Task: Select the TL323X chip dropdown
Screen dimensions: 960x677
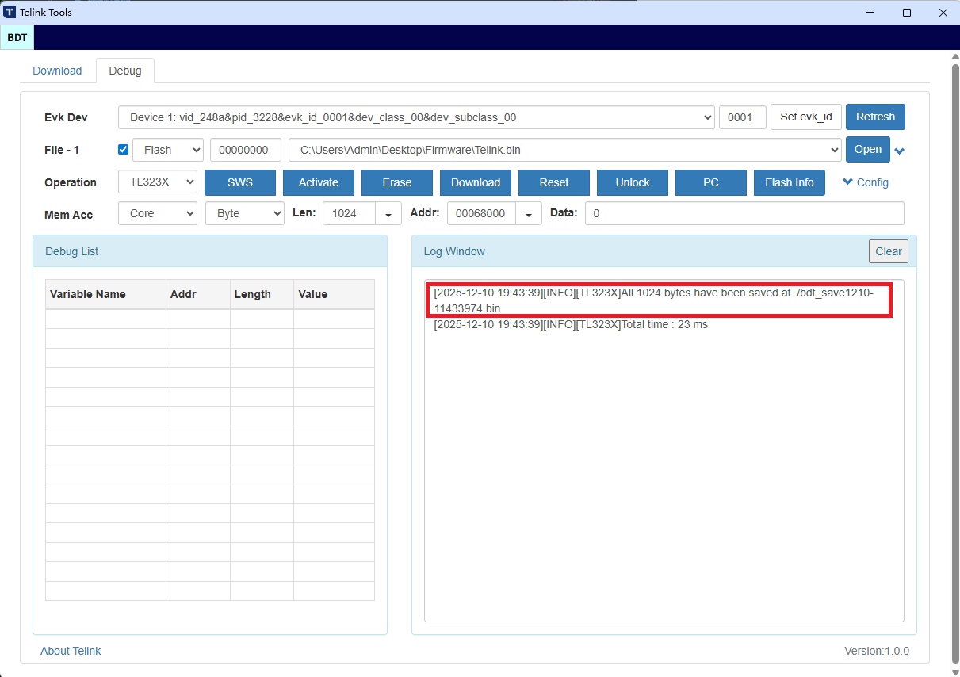Action: [157, 182]
